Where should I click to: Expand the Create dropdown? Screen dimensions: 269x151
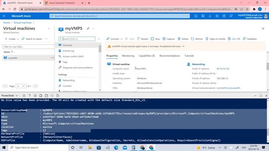pyautogui.click(x=18, y=39)
